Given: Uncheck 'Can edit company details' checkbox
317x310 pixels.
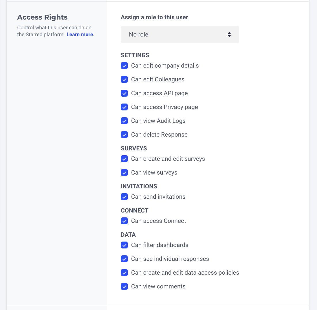Looking at the screenshot, I should point(124,66).
